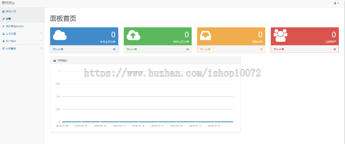This screenshot has height=144, width=345.
Task: Select the 设置 sidebar heading
Action: point(8,19)
